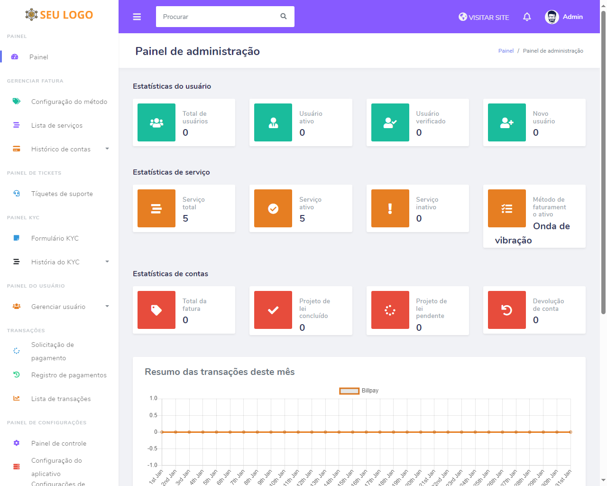Open Registro de pagamentos in sidebar
607x486 pixels.
[69, 375]
